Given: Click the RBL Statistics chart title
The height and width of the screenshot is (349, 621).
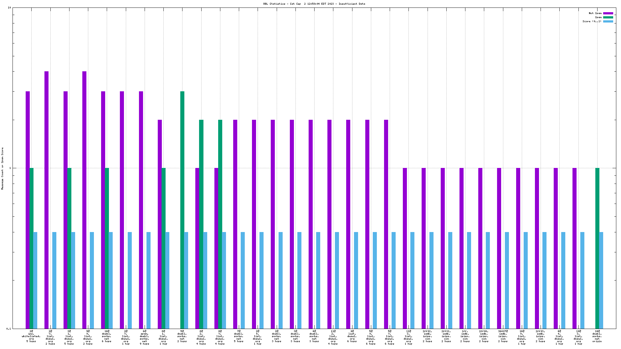Looking at the screenshot, I should click(x=314, y=4).
